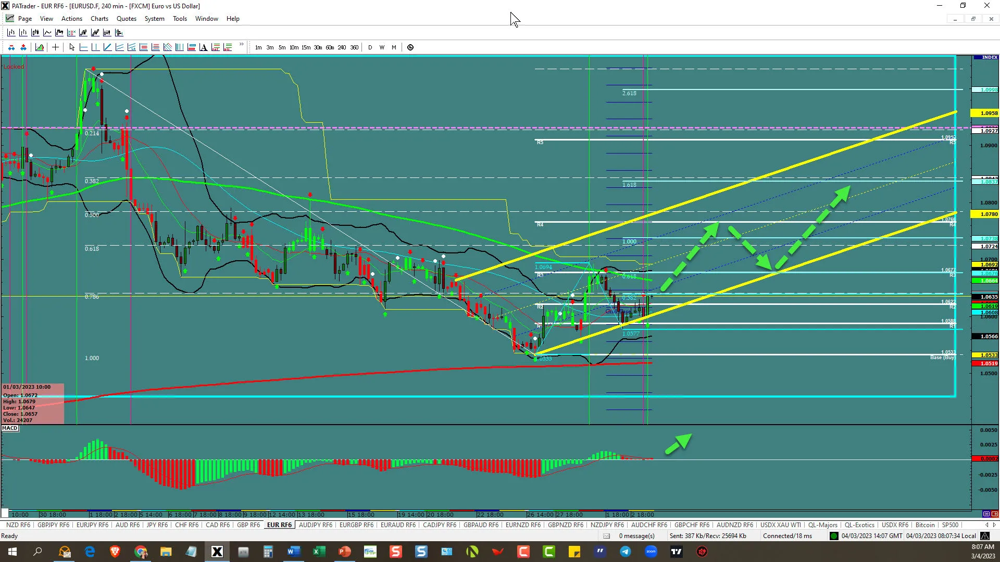
Task: Switch chart to 60m timeframe
Action: point(330,47)
